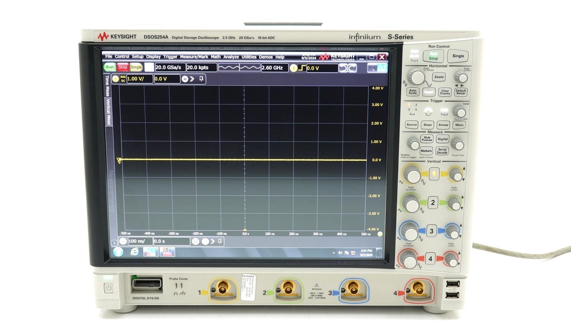Image resolution: width=571 pixels, height=322 pixels.
Task: Click the 20.0 kpts memory depth field
Action: [202, 67]
